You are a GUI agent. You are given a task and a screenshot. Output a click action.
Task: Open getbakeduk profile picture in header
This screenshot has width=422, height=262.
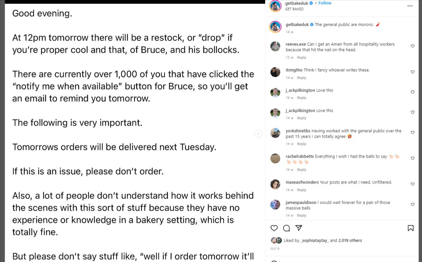275,6
